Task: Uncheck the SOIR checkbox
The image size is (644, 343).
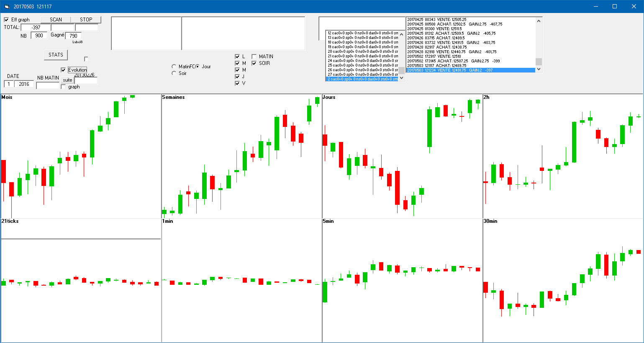Action: 254,63
